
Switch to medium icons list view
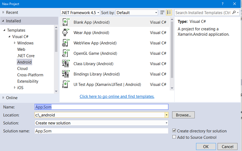(169, 13)
